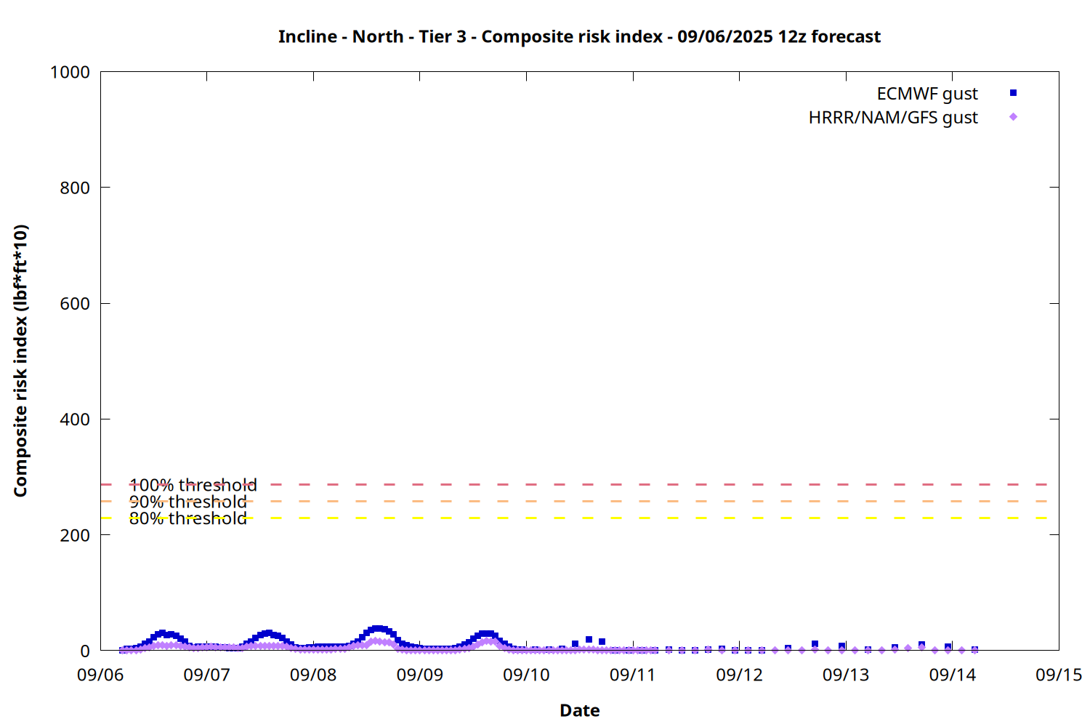The image size is (1090, 727).
Task: Click the y-axis label 600
Action: 75,304
